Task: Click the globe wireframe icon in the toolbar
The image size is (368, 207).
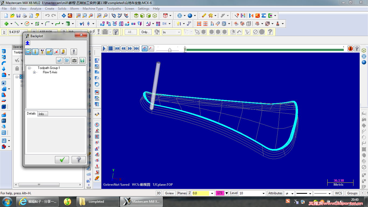Action: coord(180,16)
